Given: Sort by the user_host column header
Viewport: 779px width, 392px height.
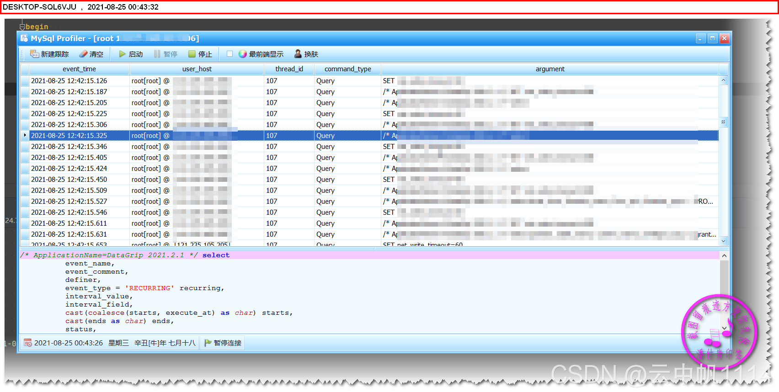Looking at the screenshot, I should (197, 69).
